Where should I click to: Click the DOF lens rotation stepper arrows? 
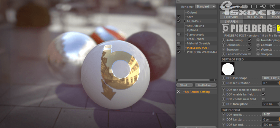click(278, 83)
